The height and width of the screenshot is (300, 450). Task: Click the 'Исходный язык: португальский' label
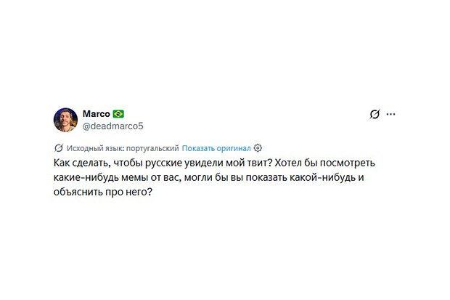pos(121,147)
